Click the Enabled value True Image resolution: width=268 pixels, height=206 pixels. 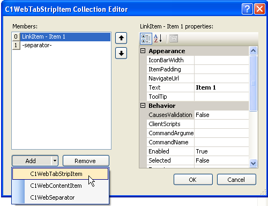click(x=221, y=151)
